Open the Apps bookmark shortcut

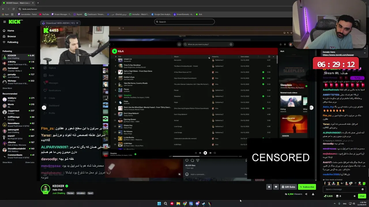[5, 14]
